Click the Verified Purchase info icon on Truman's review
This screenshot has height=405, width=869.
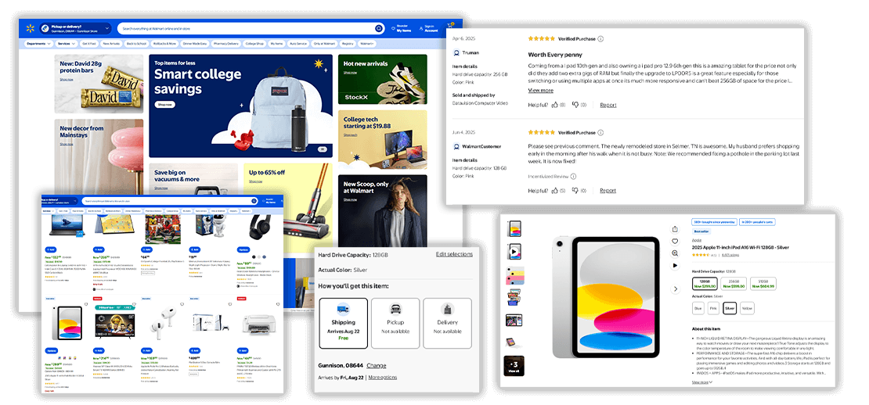600,38
